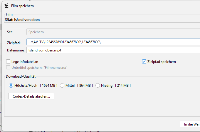This screenshot has width=200, height=132.
Task: Uncheck the 'Zielpfad speichern' checkbox
Action: 144,62
